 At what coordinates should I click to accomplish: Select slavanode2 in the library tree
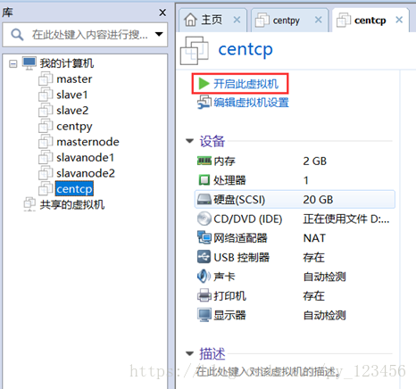click(86, 173)
